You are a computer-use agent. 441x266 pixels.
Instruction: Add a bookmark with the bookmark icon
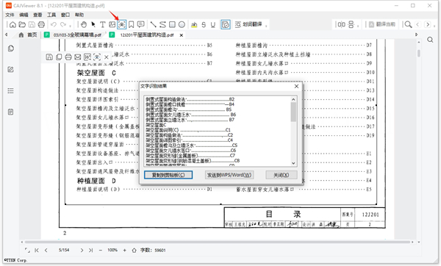(132, 25)
